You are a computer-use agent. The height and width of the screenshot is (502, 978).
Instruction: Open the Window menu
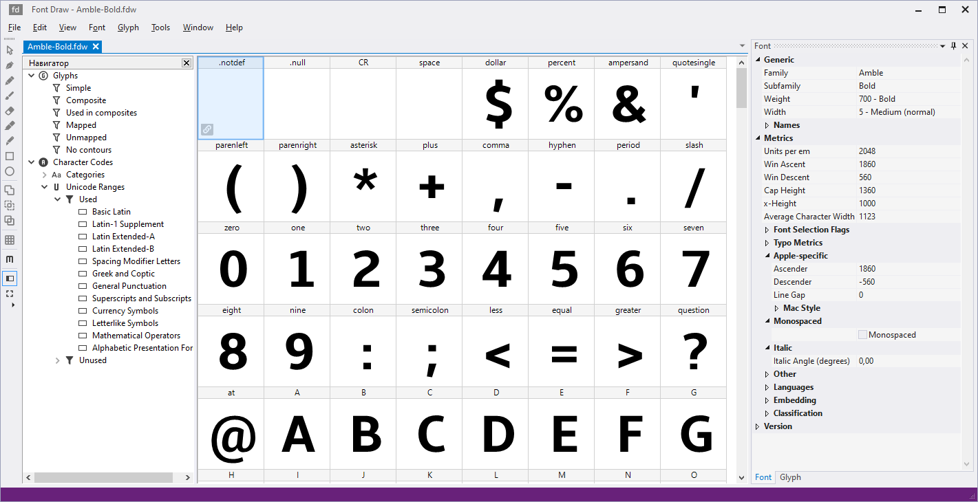point(198,28)
